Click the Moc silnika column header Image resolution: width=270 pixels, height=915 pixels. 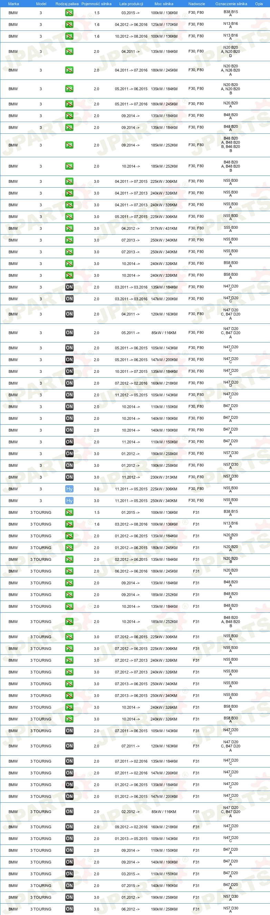coord(164,4)
